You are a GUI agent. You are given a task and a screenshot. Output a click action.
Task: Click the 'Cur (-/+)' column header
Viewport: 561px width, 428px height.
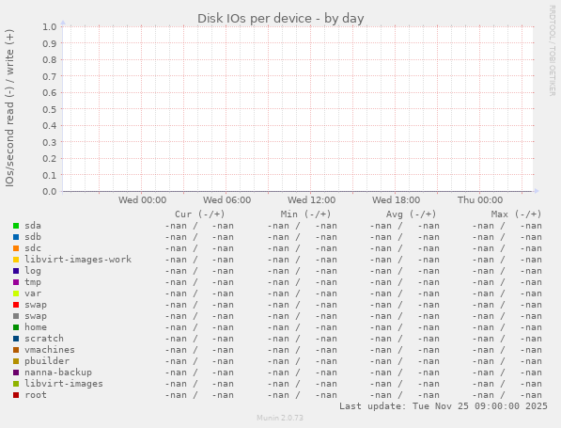[x=200, y=214]
